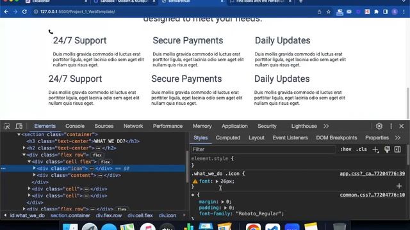Open the Lighthouse panel

tap(304, 126)
